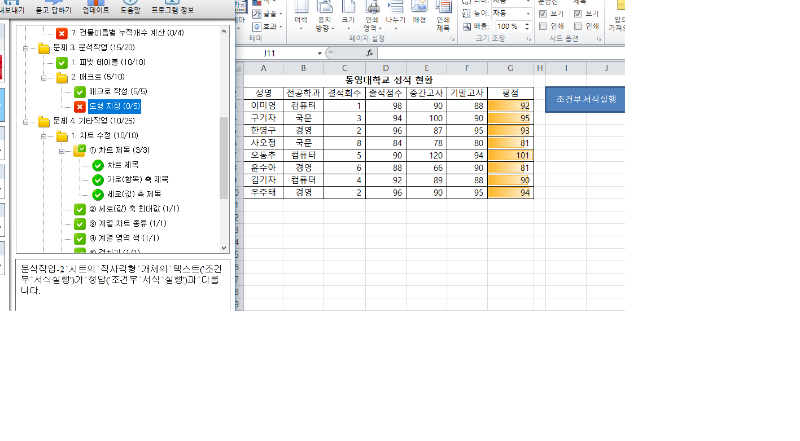Enable the 제목 인쇄 checkbox

[578, 26]
